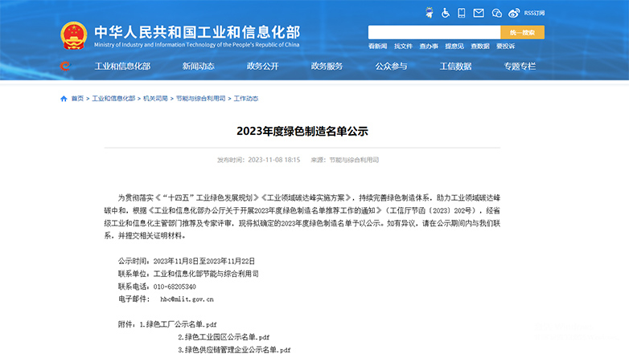This screenshot has width=629, height=358.
Task: Go to the site via the national emblem logo
Action: pos(74,35)
